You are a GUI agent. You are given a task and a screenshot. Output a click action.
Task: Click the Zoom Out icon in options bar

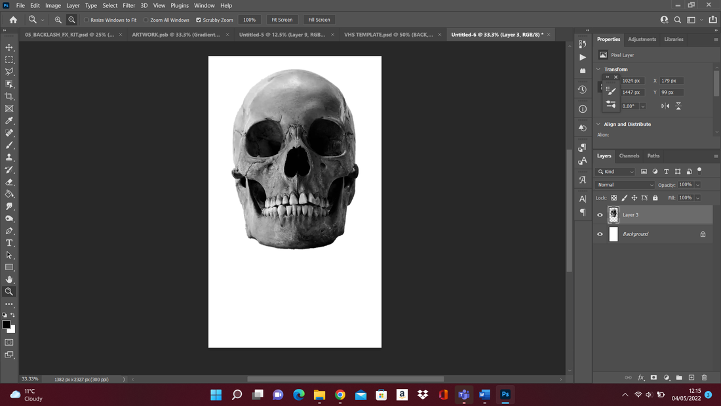(71, 20)
